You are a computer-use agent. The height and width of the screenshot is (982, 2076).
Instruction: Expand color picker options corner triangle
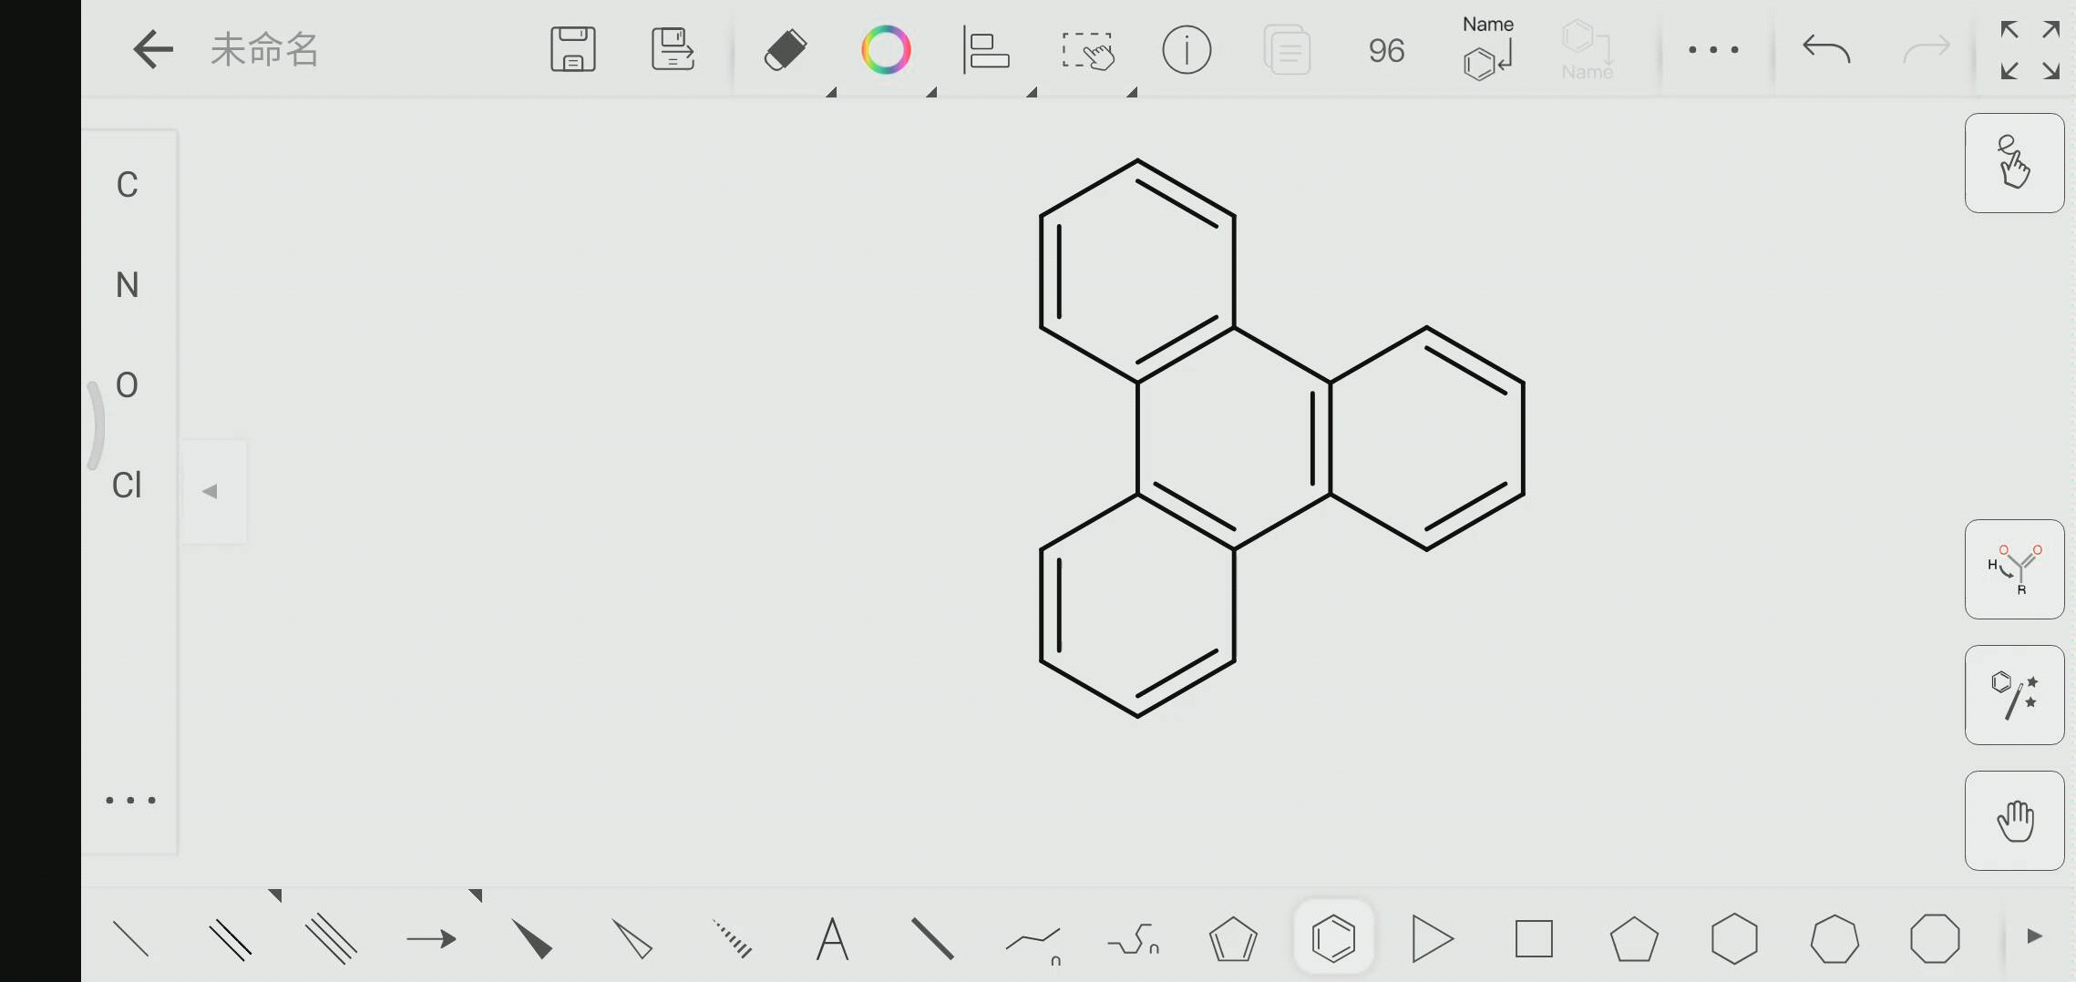click(x=932, y=92)
